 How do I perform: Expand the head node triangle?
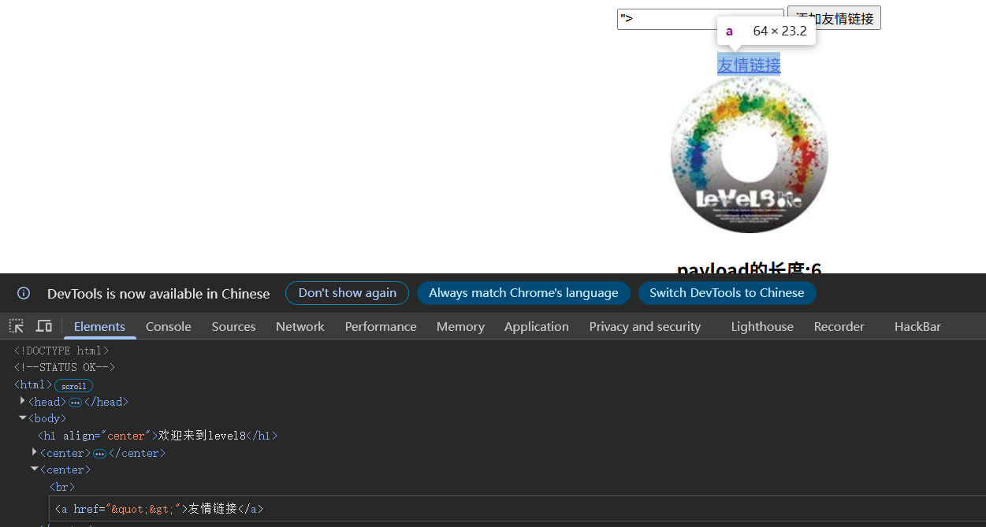[x=23, y=402]
